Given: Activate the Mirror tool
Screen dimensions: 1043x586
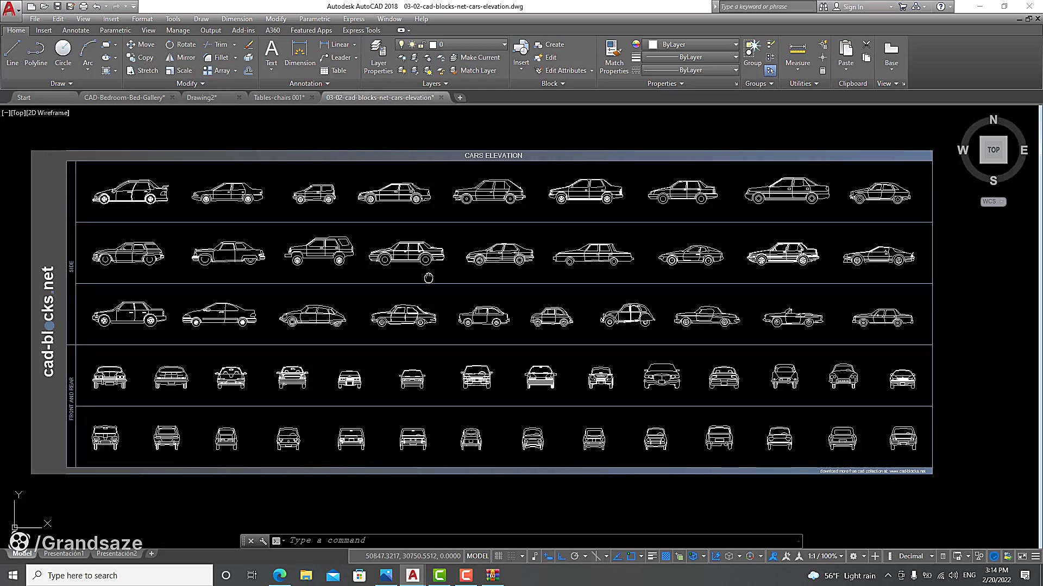Looking at the screenshot, I should [x=180, y=58].
